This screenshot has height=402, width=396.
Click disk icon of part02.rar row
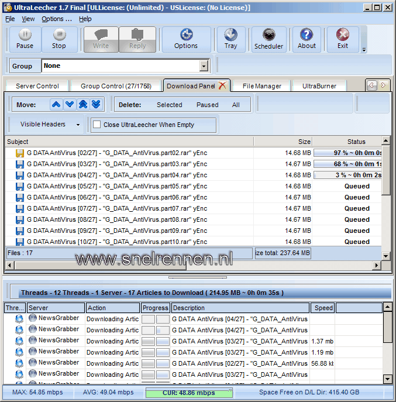(20, 153)
